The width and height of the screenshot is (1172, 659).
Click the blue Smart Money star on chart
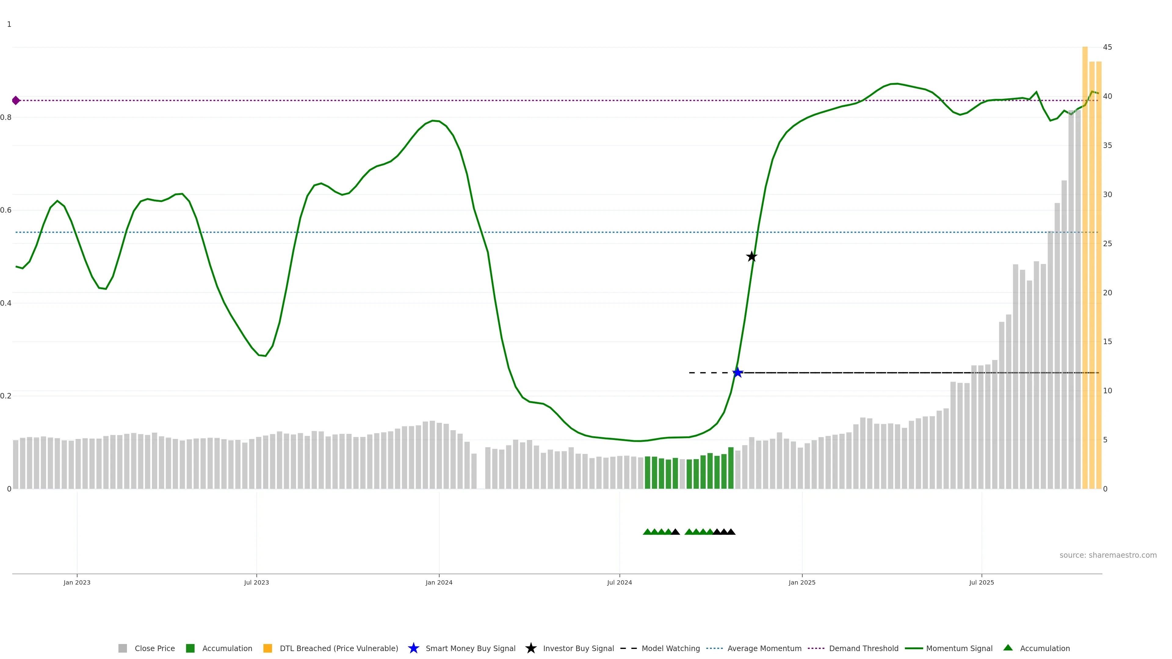pyautogui.click(x=737, y=373)
